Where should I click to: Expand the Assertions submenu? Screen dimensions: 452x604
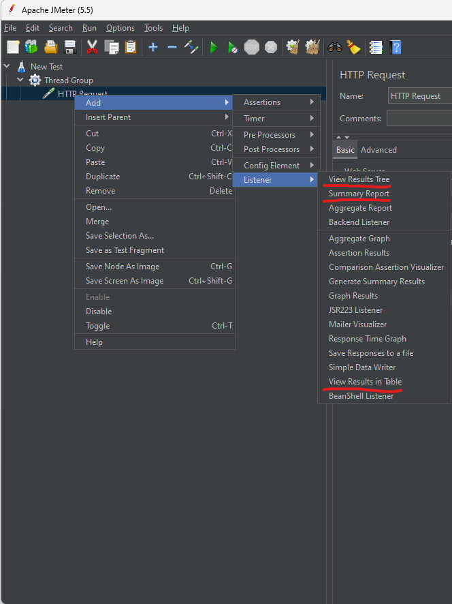click(x=276, y=102)
